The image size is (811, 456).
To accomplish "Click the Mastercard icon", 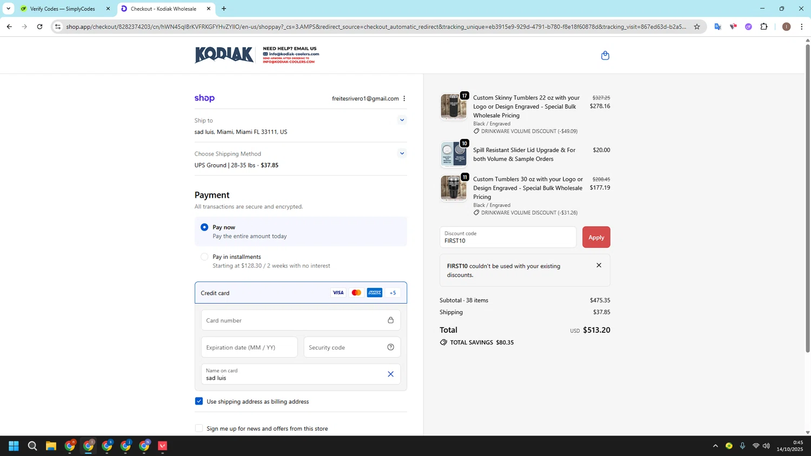I will [356, 293].
